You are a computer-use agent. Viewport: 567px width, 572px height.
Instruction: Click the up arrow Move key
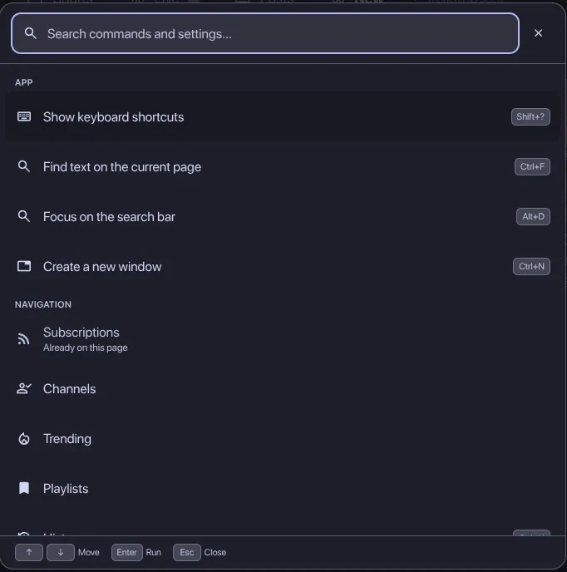click(29, 552)
